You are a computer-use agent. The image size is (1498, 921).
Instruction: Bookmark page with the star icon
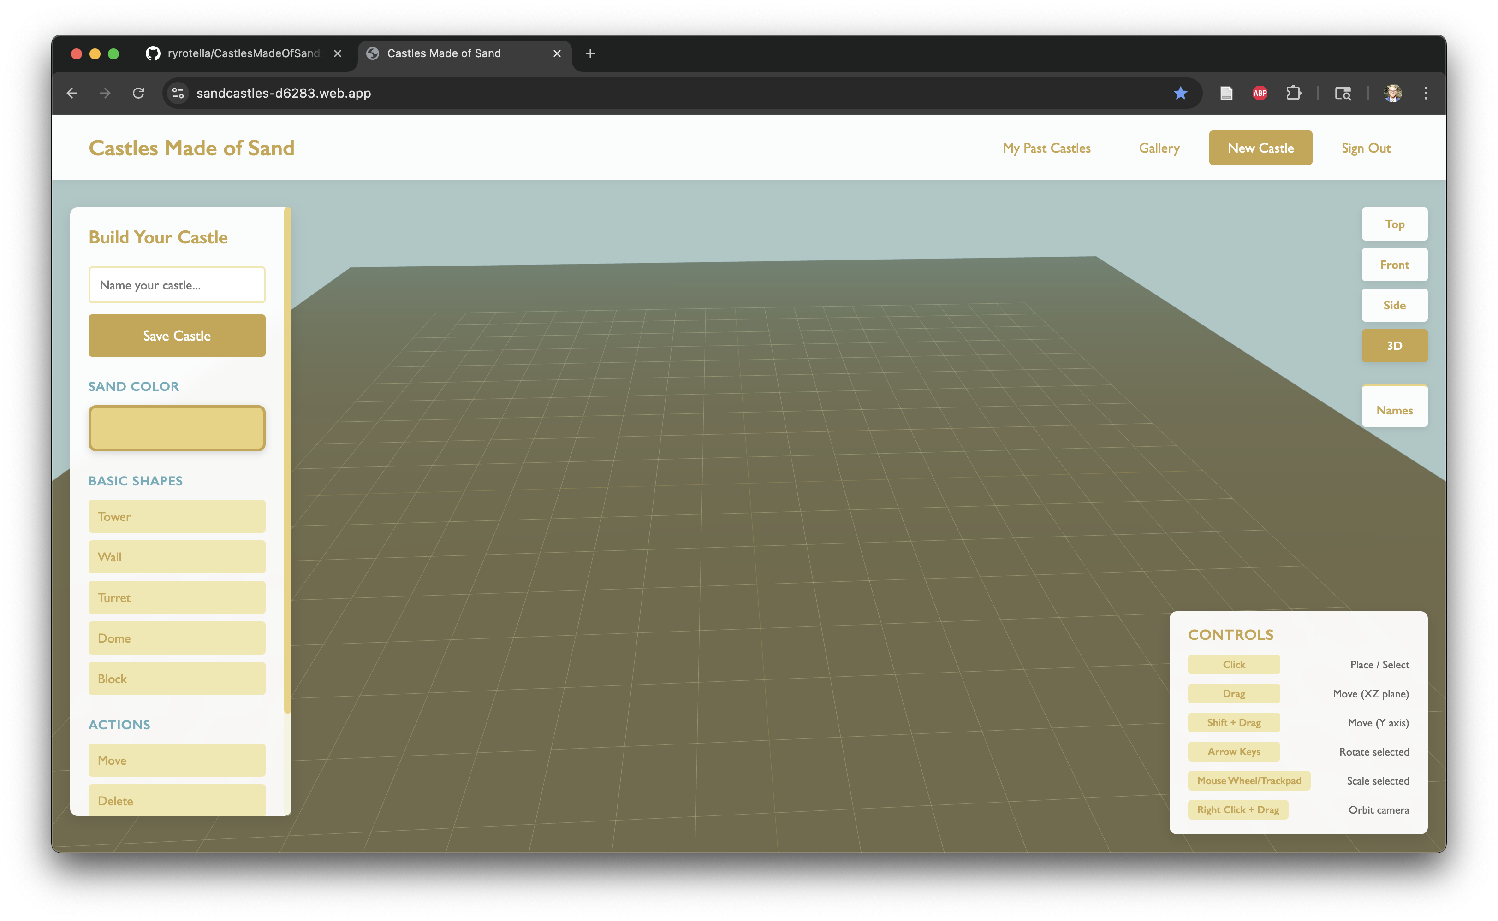coord(1180,93)
